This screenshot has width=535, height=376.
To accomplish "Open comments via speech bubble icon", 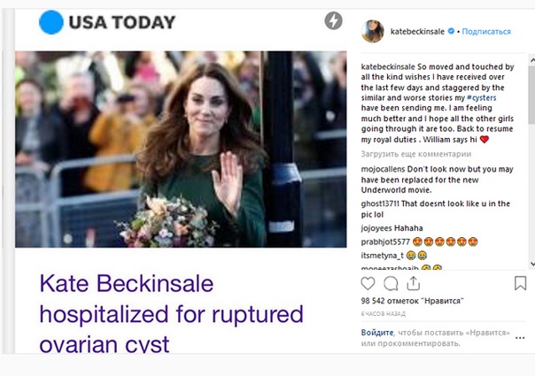I will 391,283.
